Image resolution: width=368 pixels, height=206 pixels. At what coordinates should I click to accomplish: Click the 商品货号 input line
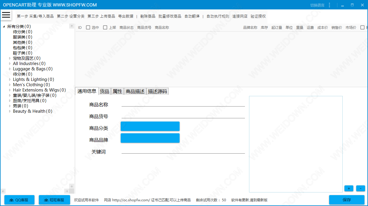coord(183,115)
